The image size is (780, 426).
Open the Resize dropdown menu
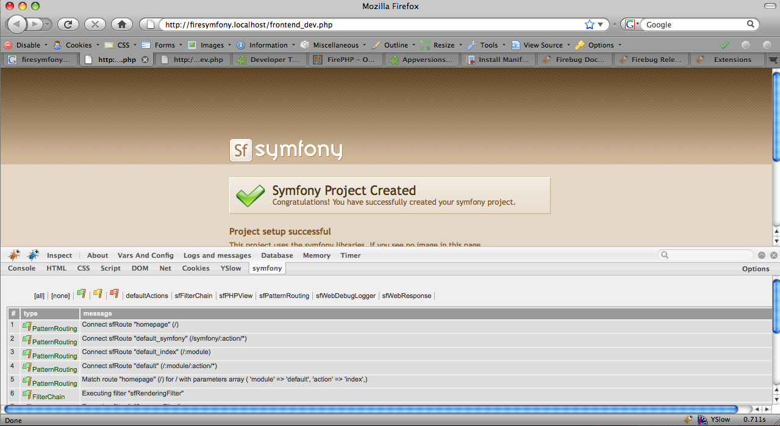click(441, 45)
